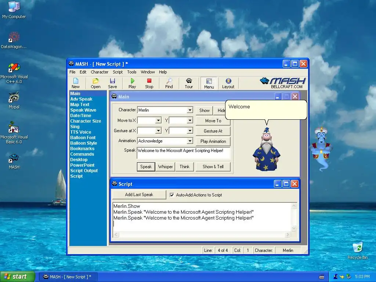Click the wizard icon in system tray
Screen dimensions: 376x282
tap(336, 276)
